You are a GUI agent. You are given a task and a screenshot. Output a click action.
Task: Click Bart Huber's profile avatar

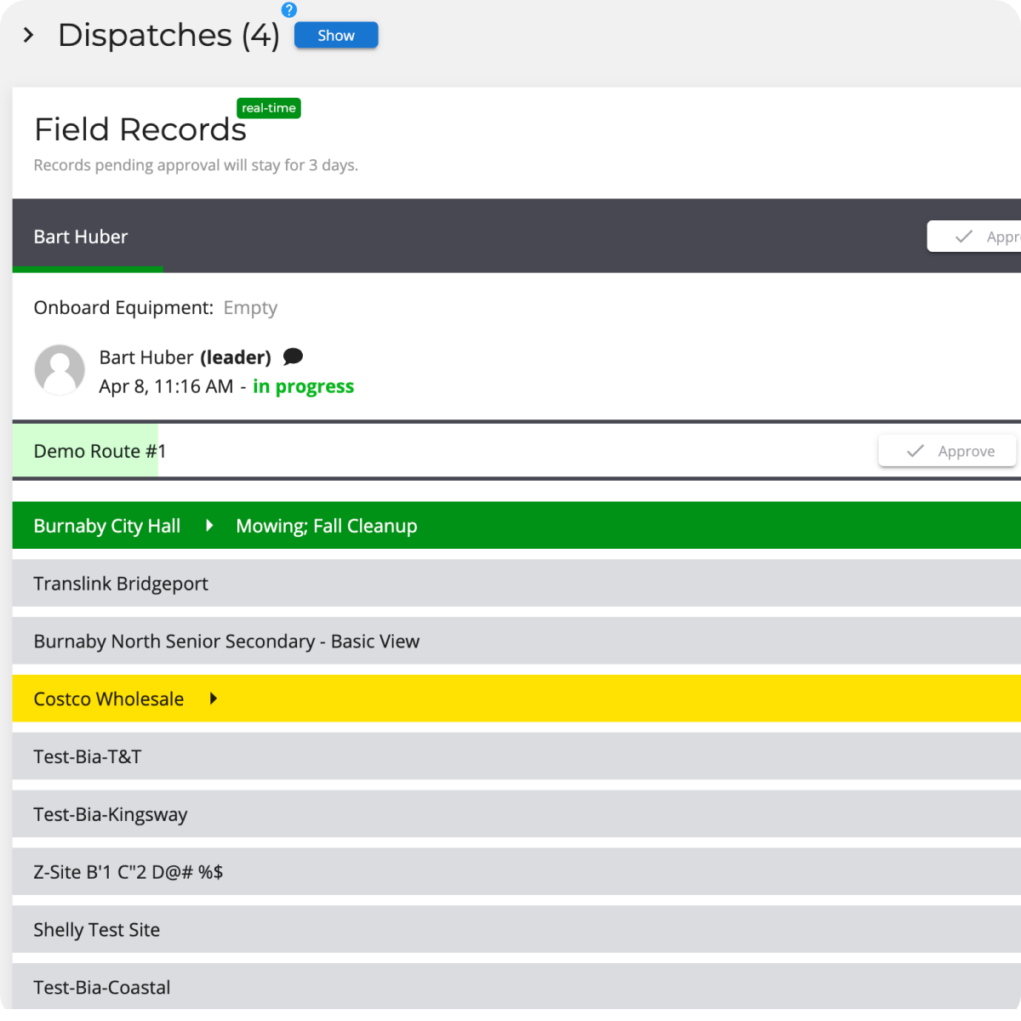[x=60, y=370]
